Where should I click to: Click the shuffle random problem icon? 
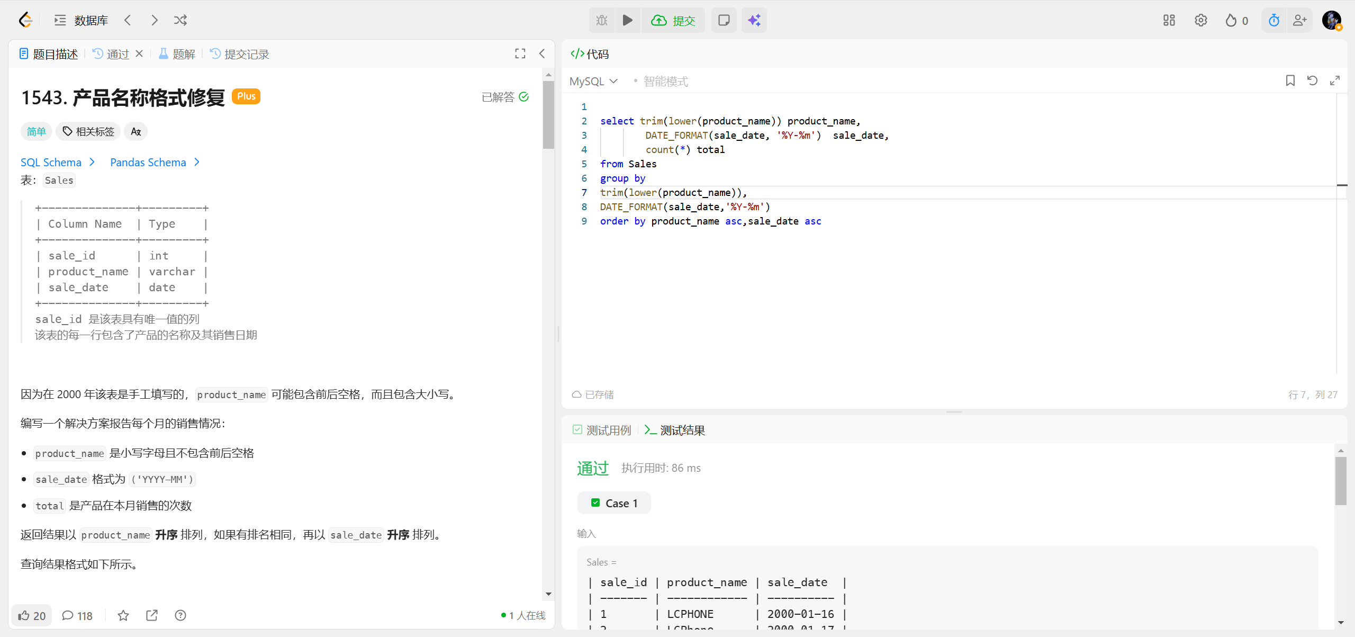click(x=180, y=20)
